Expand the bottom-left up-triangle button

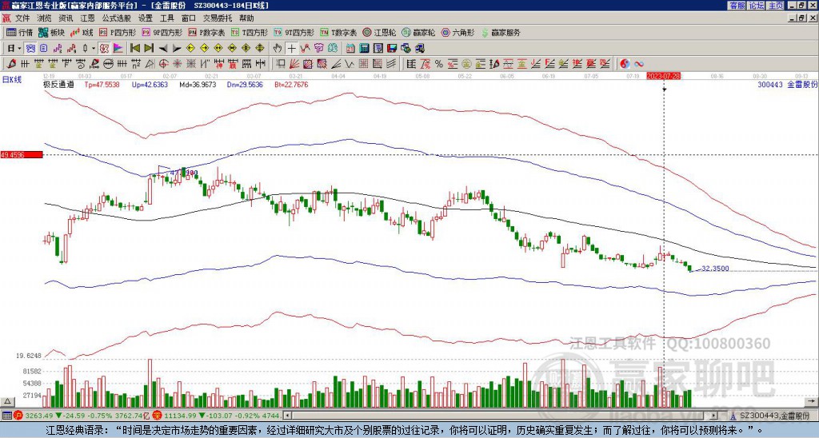[x=7, y=401]
